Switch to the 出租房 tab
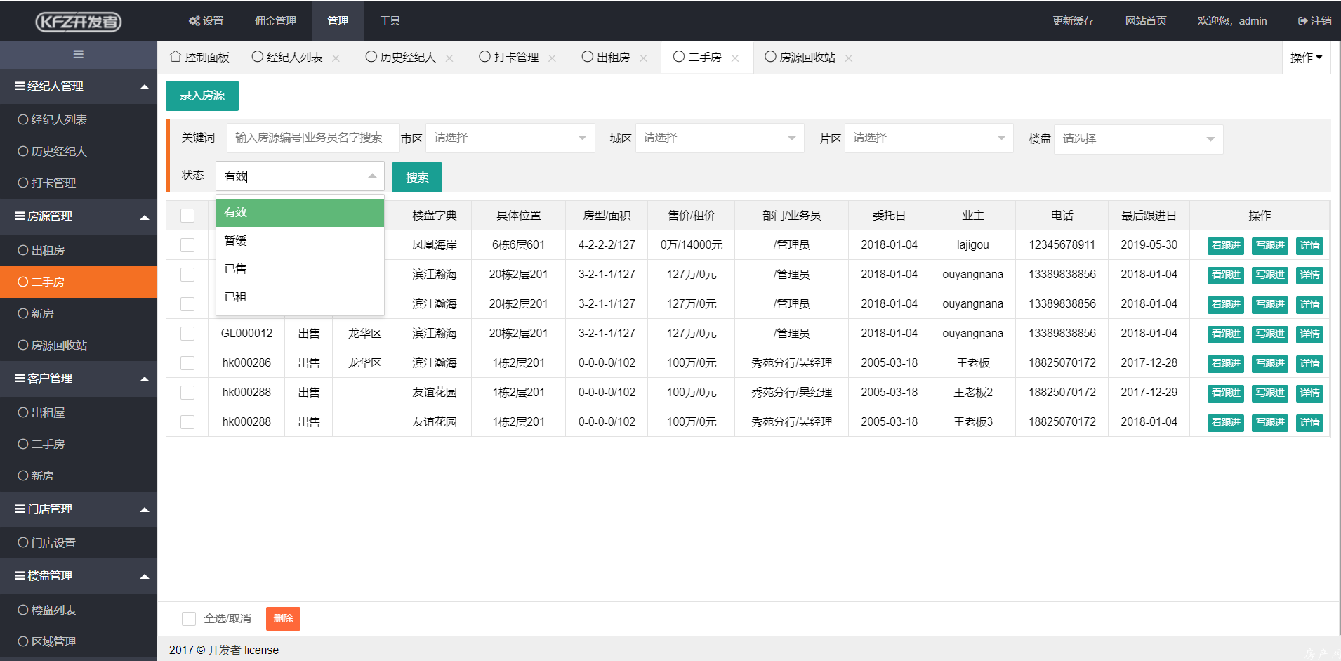1341x661 pixels. pyautogui.click(x=606, y=58)
